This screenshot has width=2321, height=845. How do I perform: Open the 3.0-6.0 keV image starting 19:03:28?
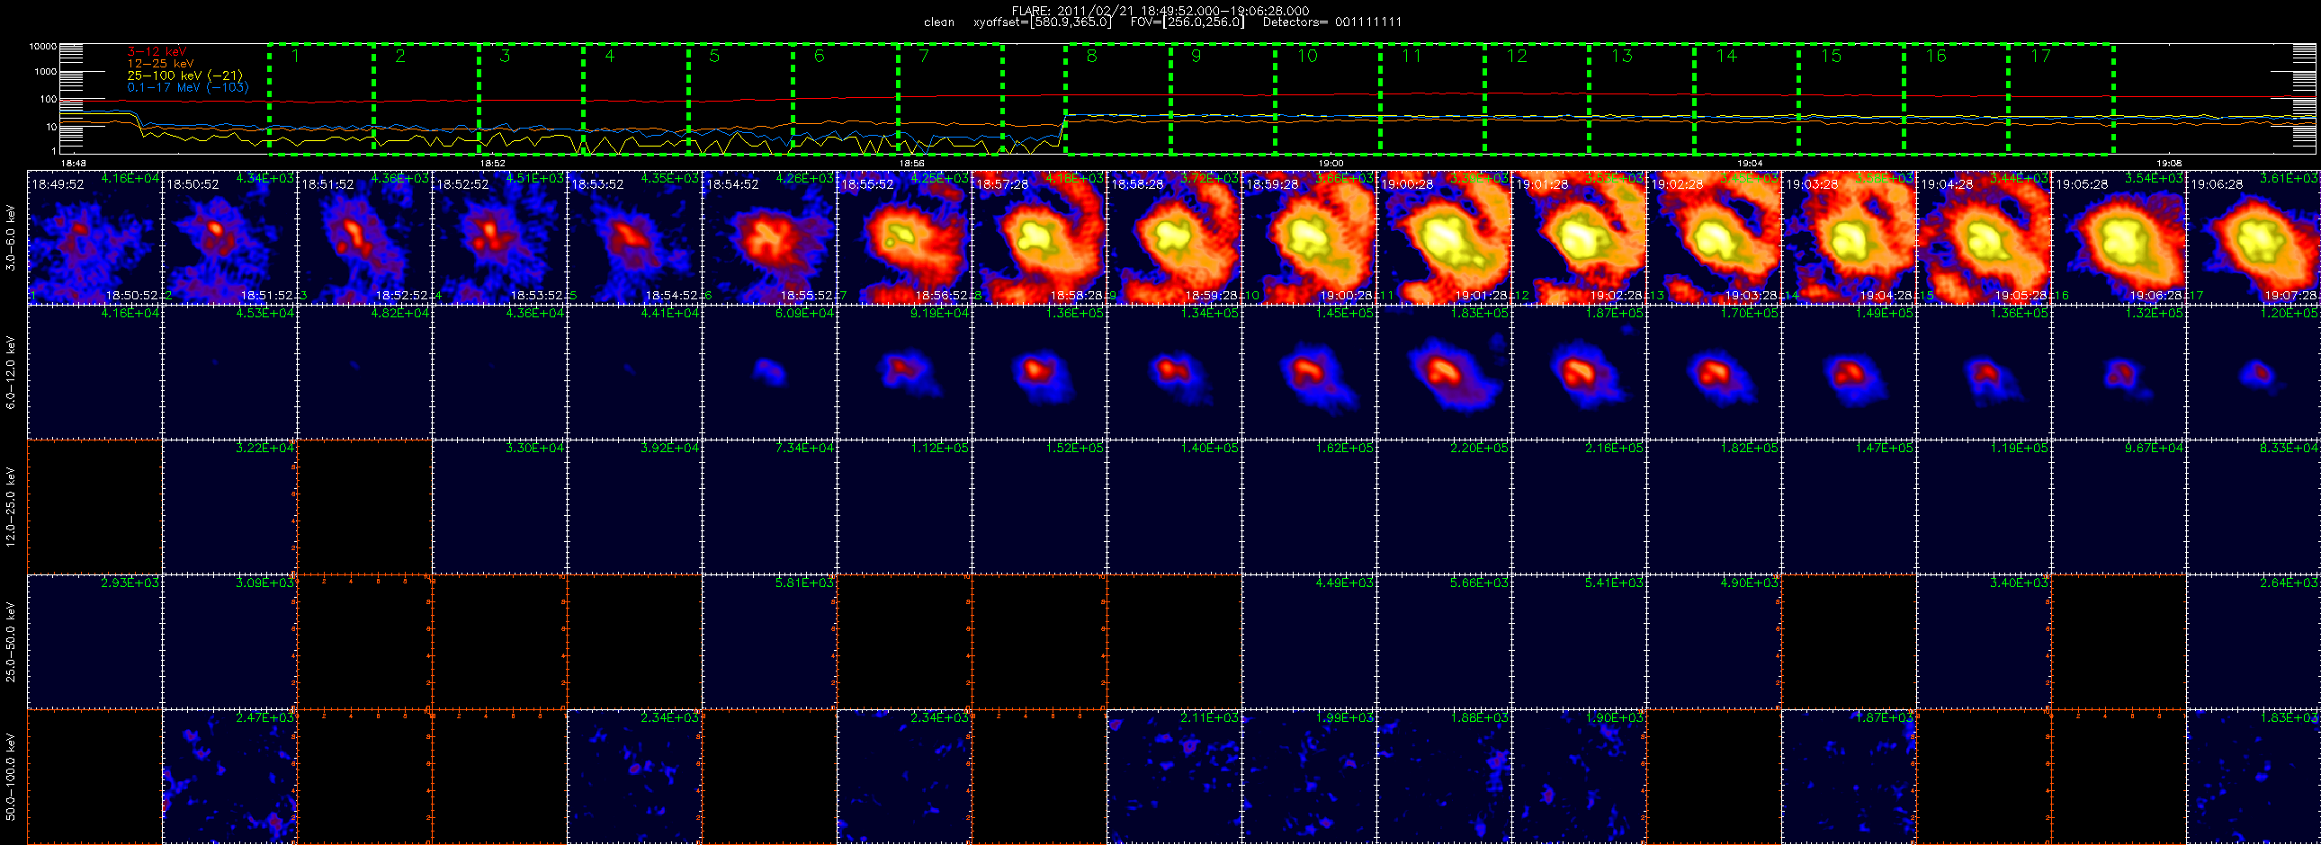[x=1849, y=236]
